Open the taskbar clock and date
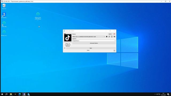This screenshot has width=171, height=96. (163, 94)
